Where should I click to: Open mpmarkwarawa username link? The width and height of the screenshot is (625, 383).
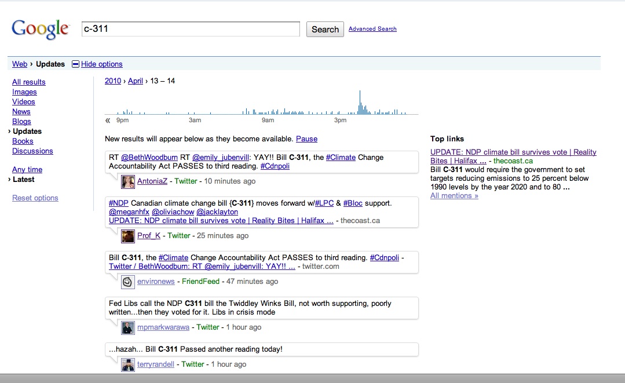[x=163, y=327]
